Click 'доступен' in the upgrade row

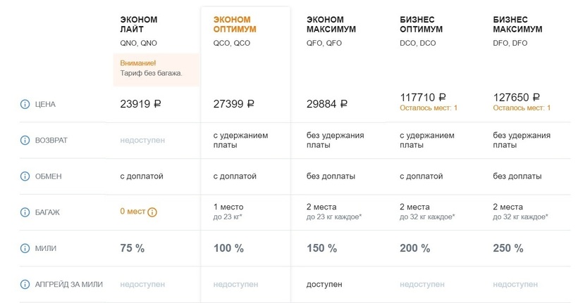[324, 284]
